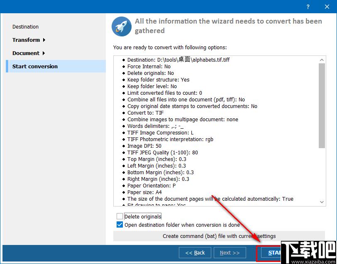Select the Start conversion step
This screenshot has width=337, height=264.
pyautogui.click(x=56, y=66)
